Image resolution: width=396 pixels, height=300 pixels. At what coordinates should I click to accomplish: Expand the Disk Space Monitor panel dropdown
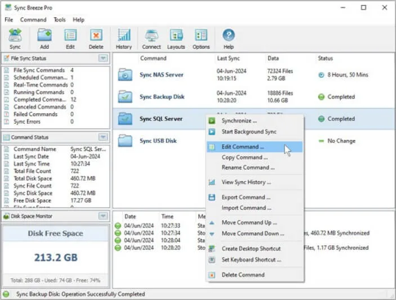click(103, 216)
